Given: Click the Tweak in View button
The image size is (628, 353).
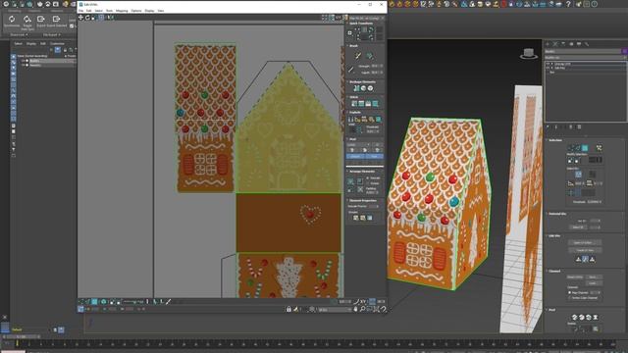Looking at the screenshot, I should pos(585,250).
